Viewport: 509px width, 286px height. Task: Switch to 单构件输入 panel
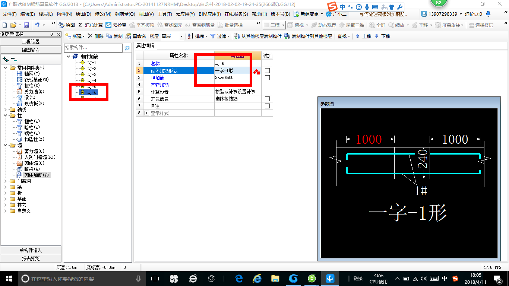[x=31, y=250]
